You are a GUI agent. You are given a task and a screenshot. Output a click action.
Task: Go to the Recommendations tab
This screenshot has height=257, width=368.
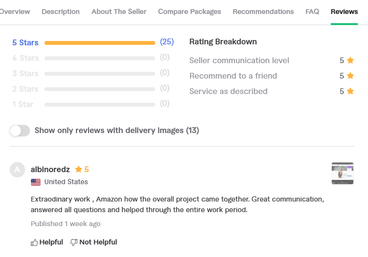pyautogui.click(x=263, y=12)
